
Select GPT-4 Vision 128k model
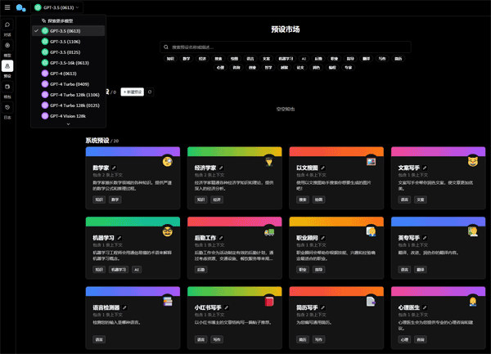point(68,116)
